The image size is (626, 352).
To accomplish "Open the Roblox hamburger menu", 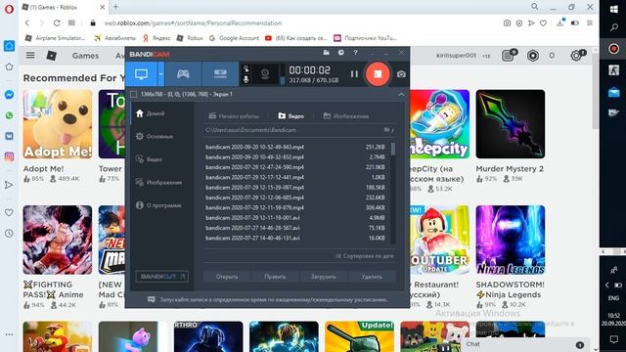I will (x=30, y=56).
